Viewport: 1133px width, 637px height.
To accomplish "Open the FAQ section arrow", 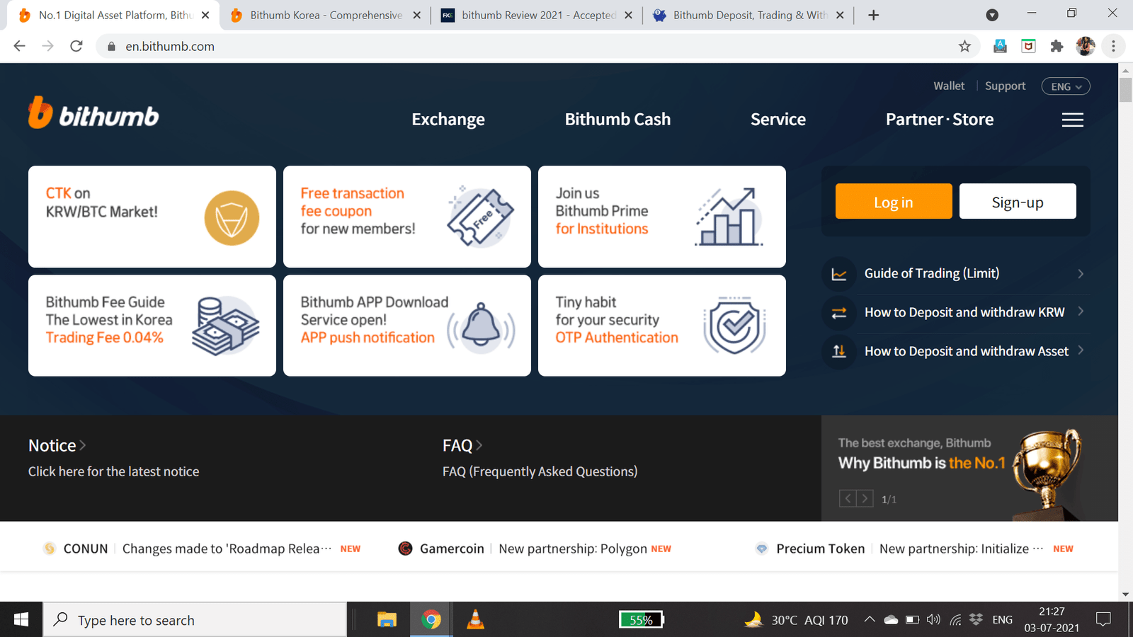I will click(479, 445).
